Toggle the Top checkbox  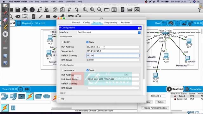point(59,98)
